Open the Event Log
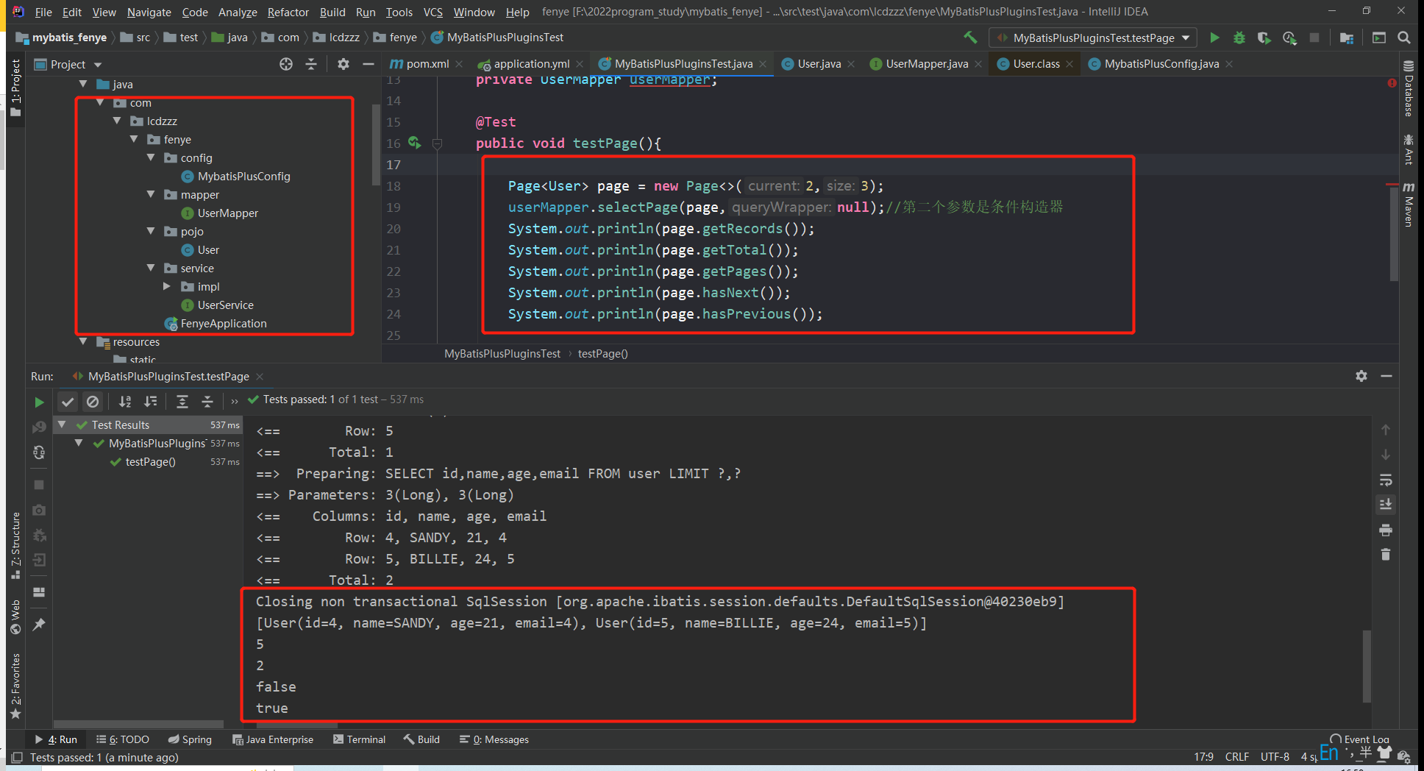This screenshot has height=771, width=1424. 1359,739
